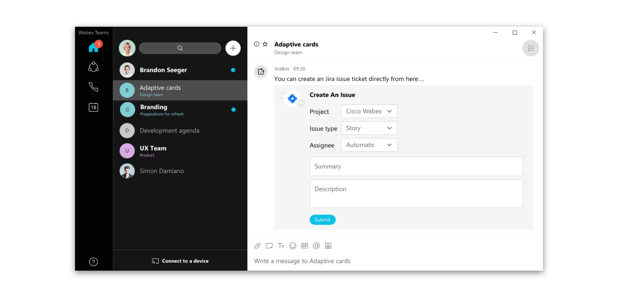Click the attachment paperclip icon
Image resolution: width=618 pixels, height=297 pixels.
(x=257, y=246)
